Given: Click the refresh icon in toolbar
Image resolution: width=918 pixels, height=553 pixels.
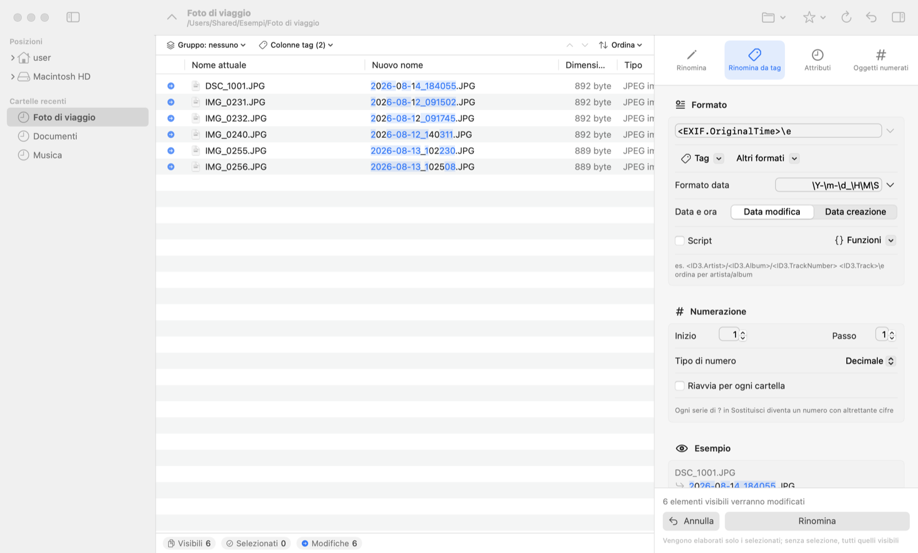Looking at the screenshot, I should (846, 17).
